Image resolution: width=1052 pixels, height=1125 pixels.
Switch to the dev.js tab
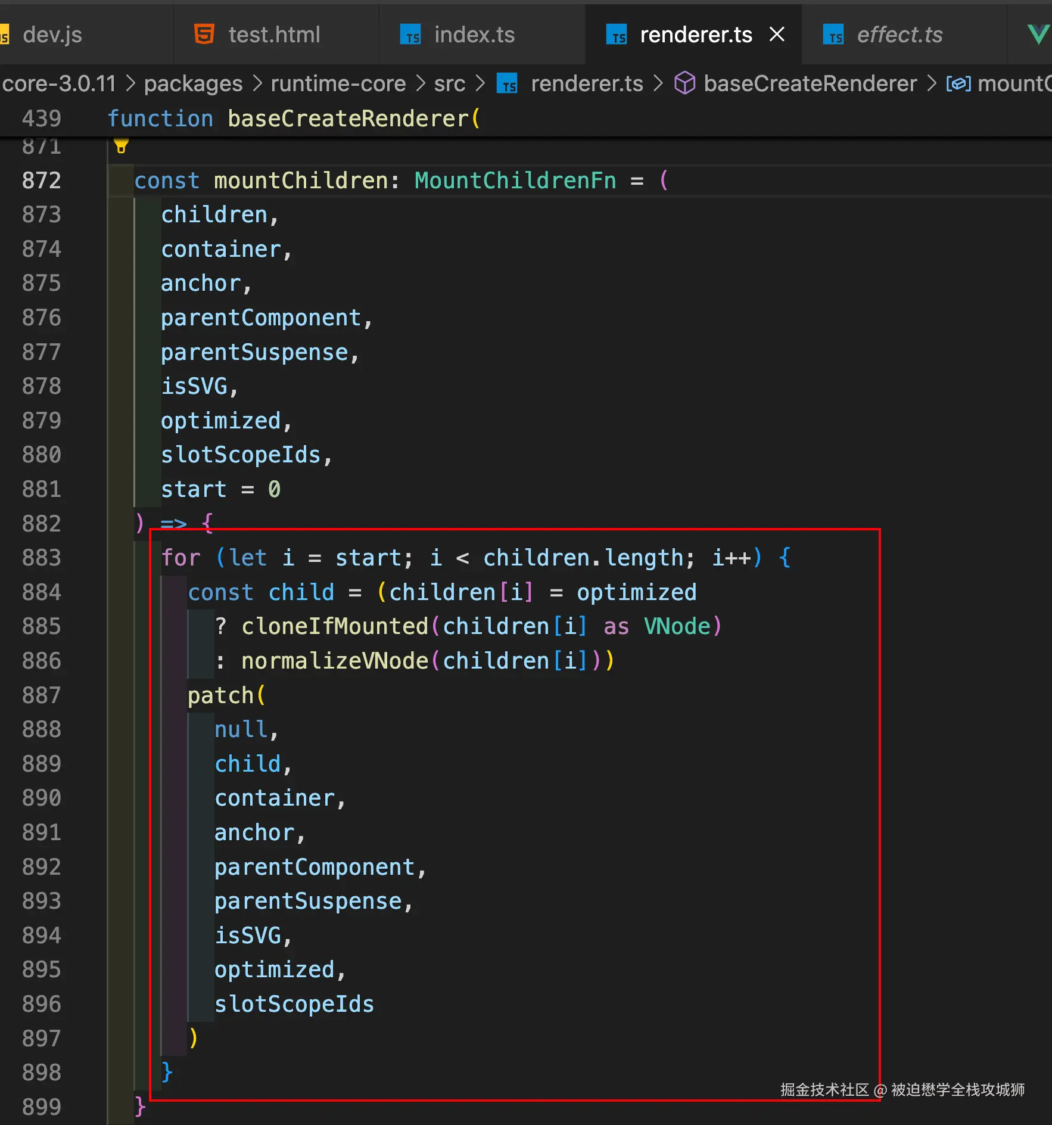[52, 35]
